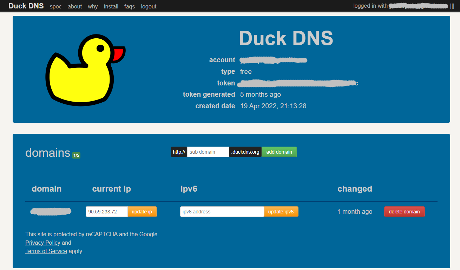Click the "created date" label
This screenshot has width=460, height=270.
[215, 106]
